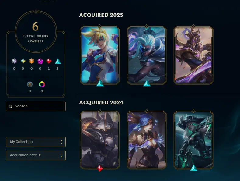Viewport: 240px width, 181px height.
Task: Open the purple armored swordsman skin card
Action: click(193, 55)
